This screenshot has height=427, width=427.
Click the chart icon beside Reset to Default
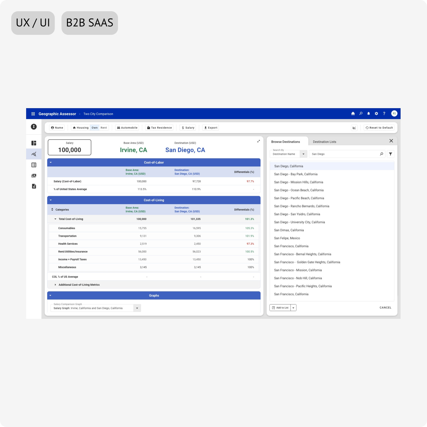354,128
